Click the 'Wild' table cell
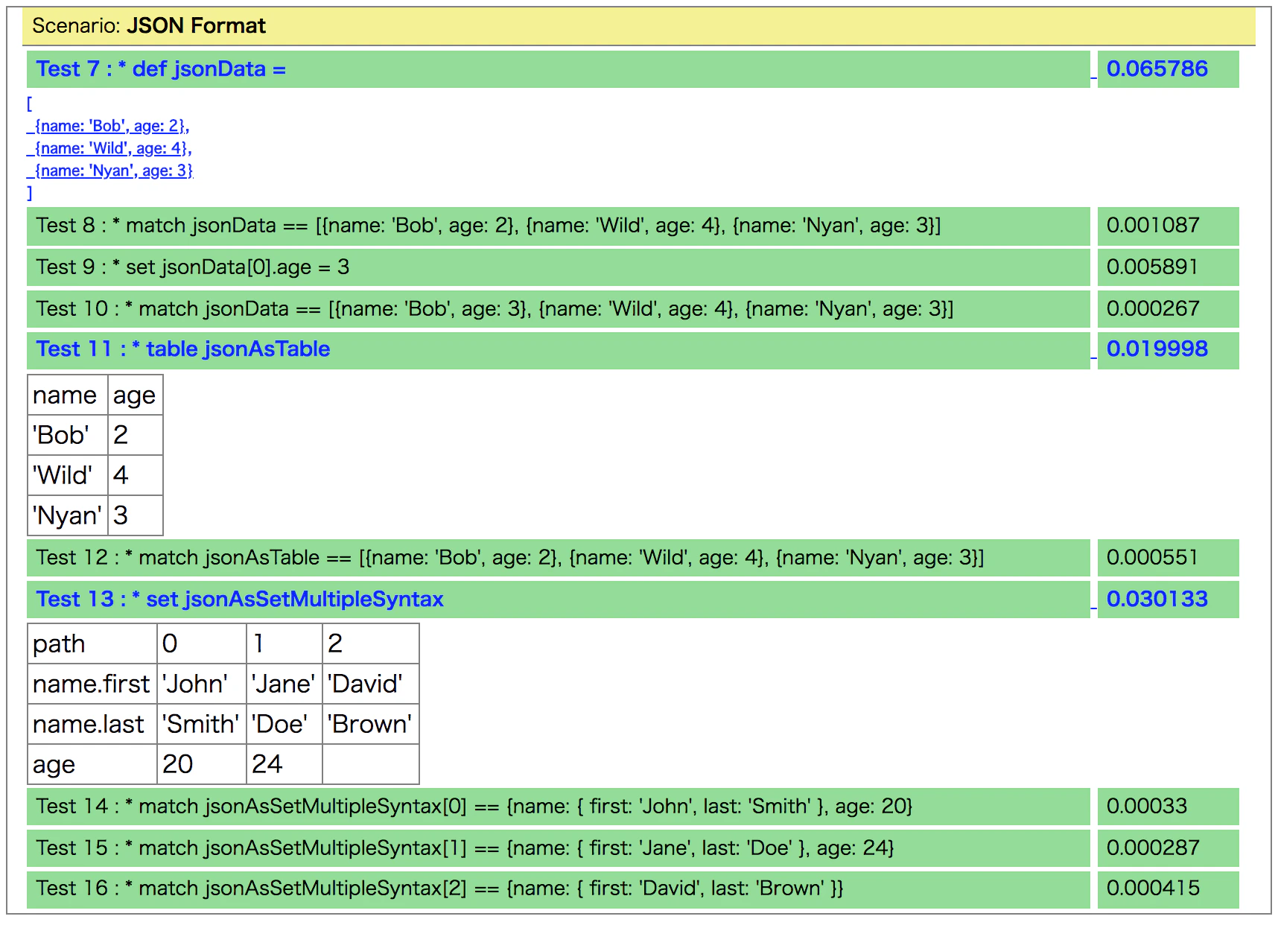The image size is (1278, 925). [x=68, y=475]
